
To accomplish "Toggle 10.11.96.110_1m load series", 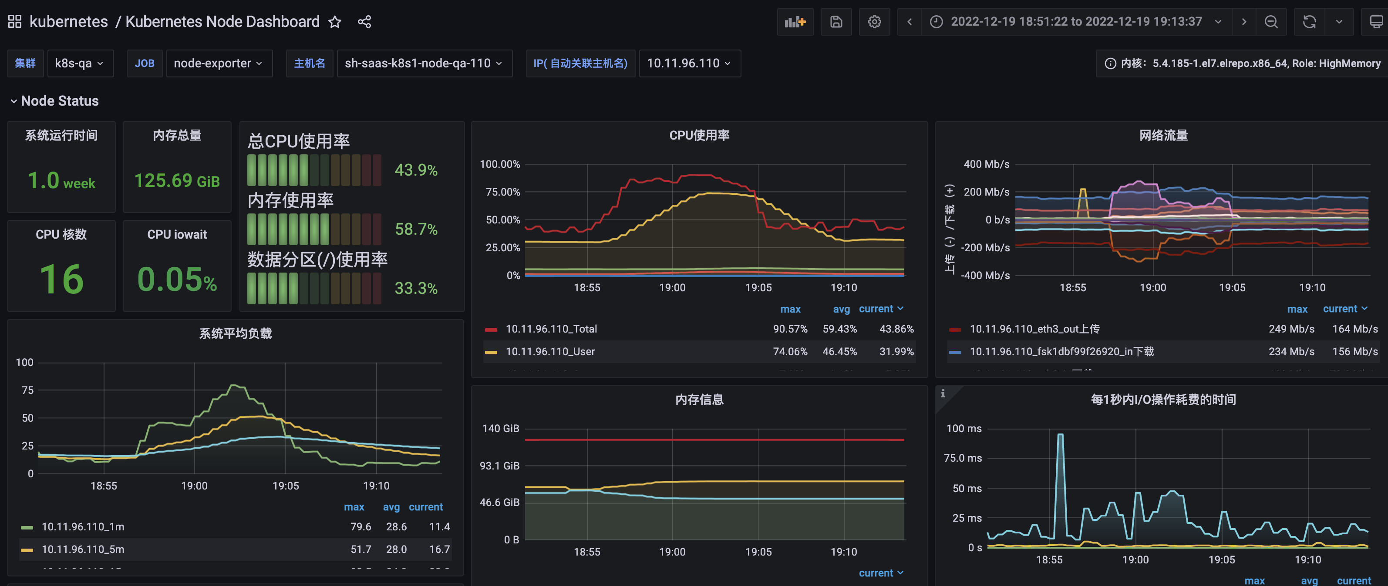I will 83,527.
